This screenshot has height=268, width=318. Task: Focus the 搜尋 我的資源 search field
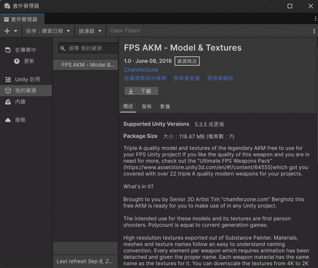click(88, 48)
